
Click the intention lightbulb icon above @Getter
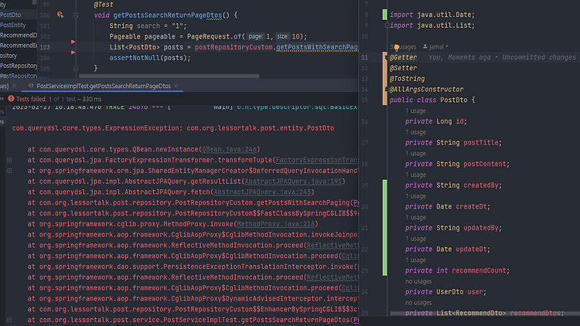pyautogui.click(x=397, y=47)
